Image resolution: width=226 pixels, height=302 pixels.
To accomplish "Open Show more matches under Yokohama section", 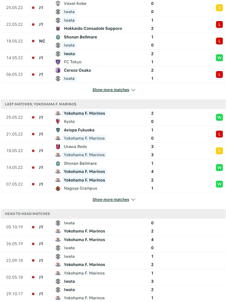I will pos(111,200).
